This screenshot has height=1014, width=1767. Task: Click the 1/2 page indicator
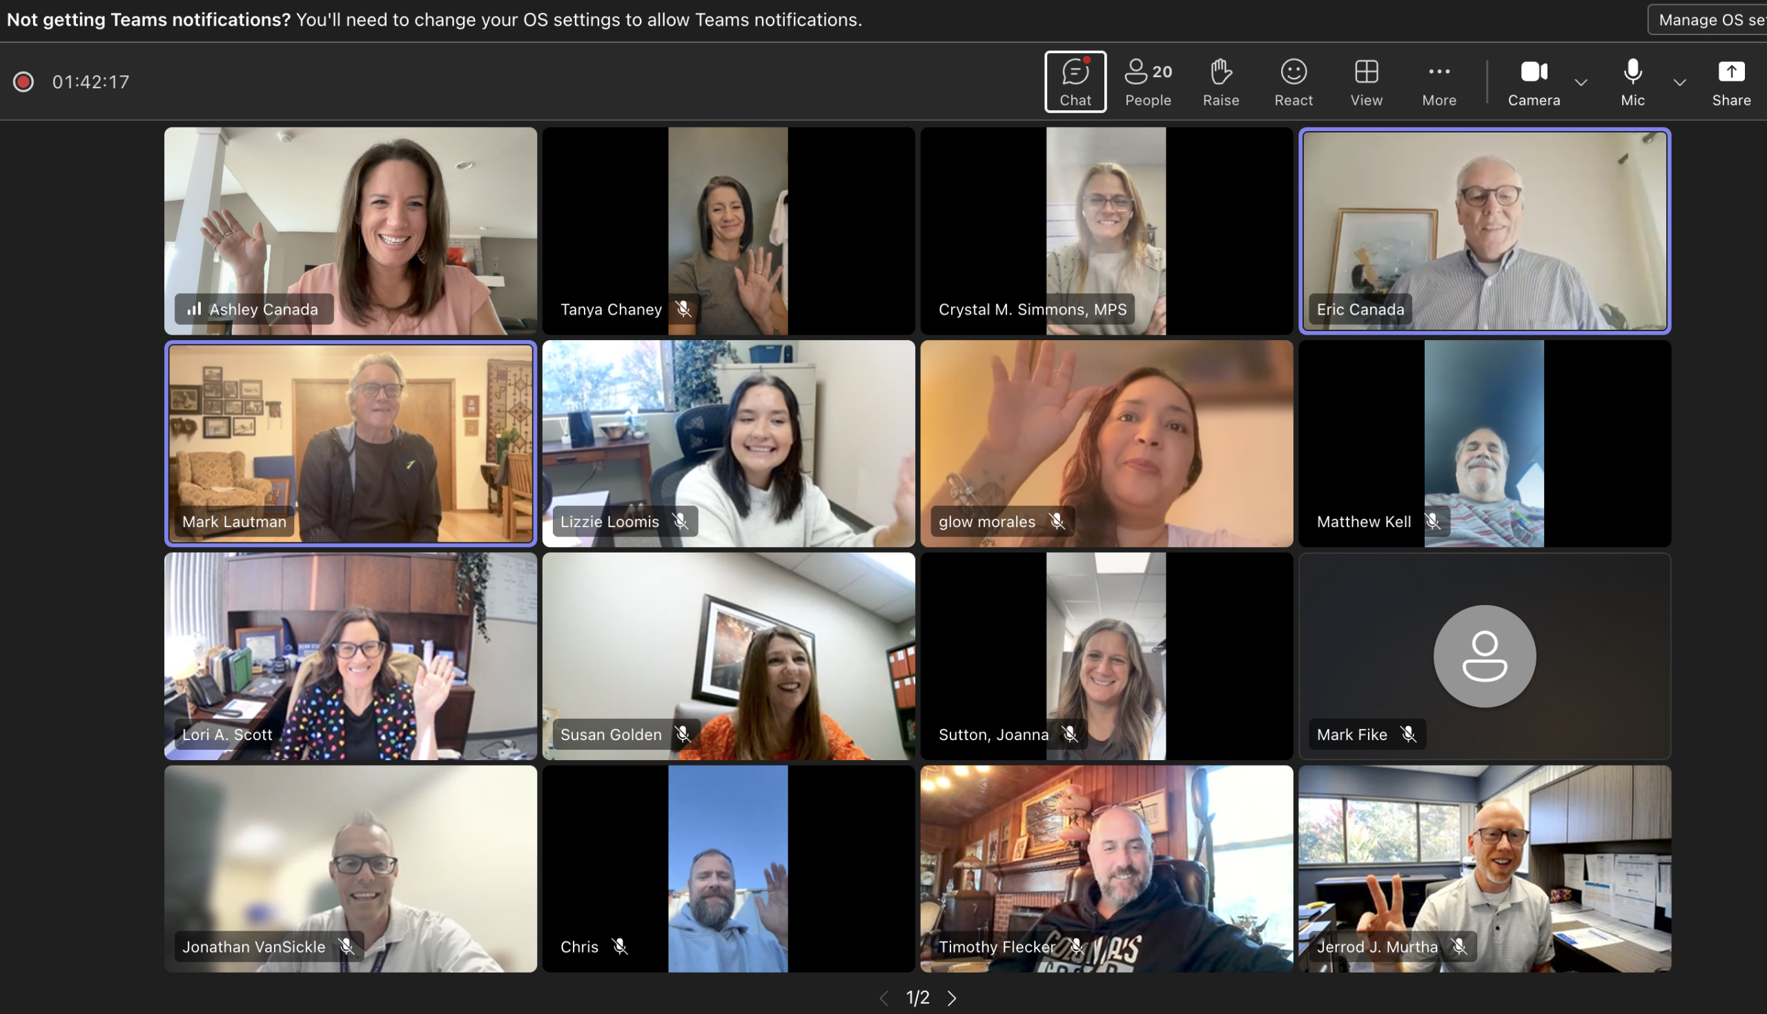point(917,998)
